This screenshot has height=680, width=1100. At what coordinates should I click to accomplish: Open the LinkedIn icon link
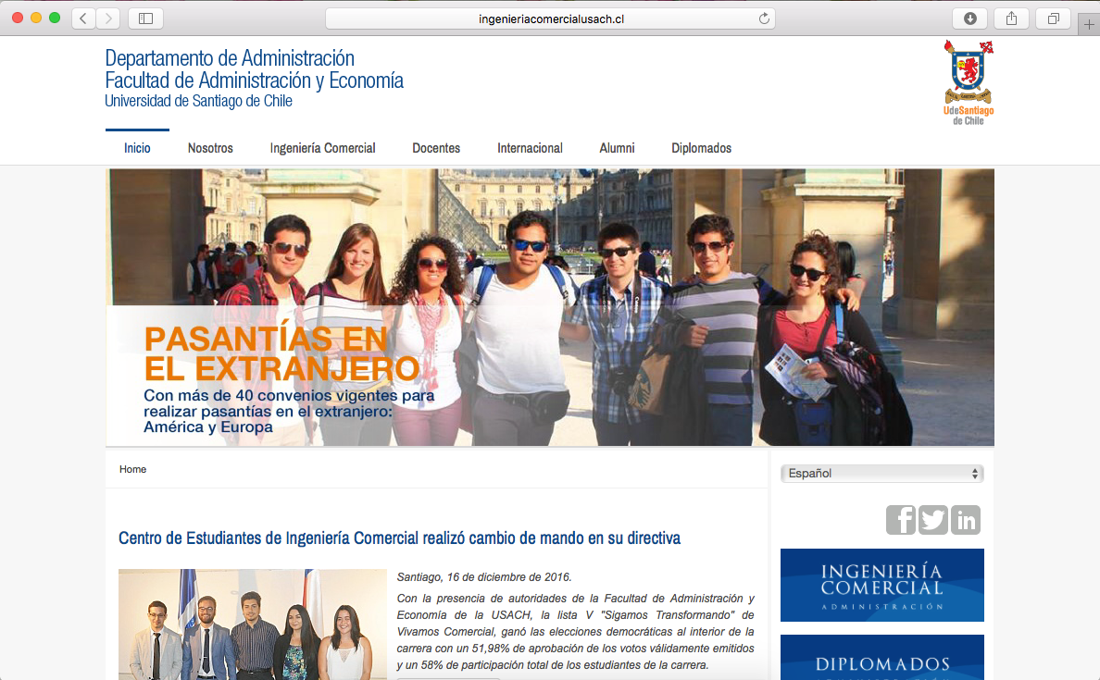(966, 519)
